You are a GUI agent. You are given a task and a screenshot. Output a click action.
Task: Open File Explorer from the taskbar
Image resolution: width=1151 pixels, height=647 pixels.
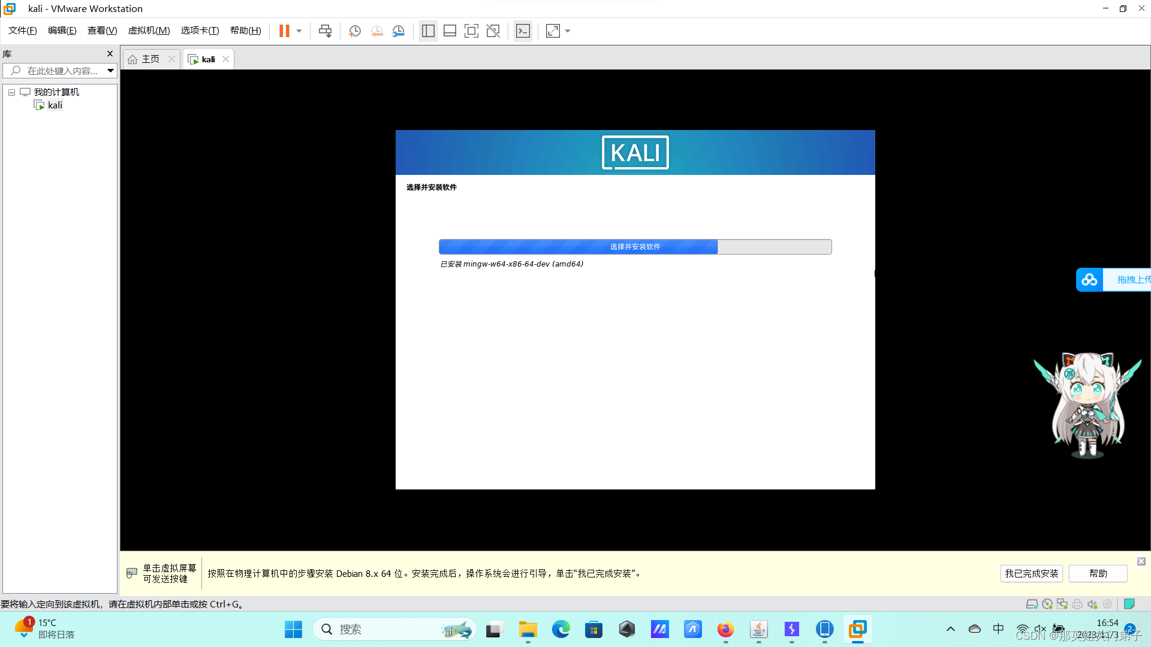[x=528, y=629]
